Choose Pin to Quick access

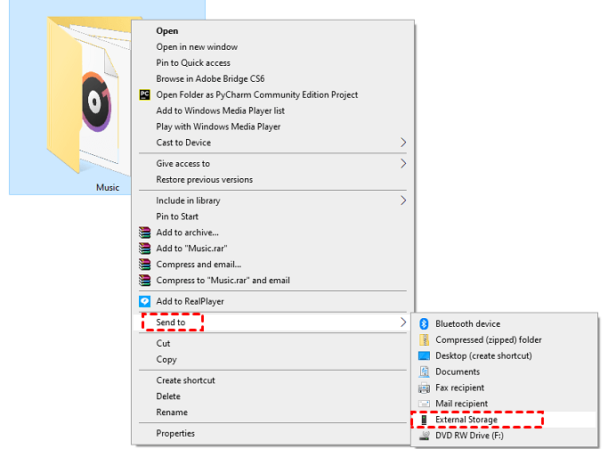tap(272, 63)
